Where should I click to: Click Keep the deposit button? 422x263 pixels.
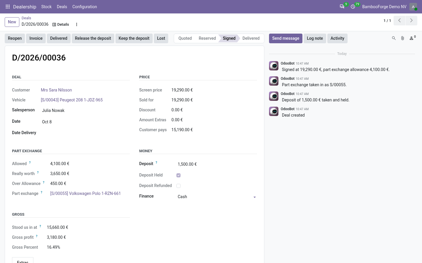[134, 38]
